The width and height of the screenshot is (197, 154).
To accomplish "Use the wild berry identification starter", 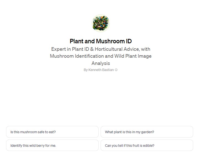I will 52,145.
